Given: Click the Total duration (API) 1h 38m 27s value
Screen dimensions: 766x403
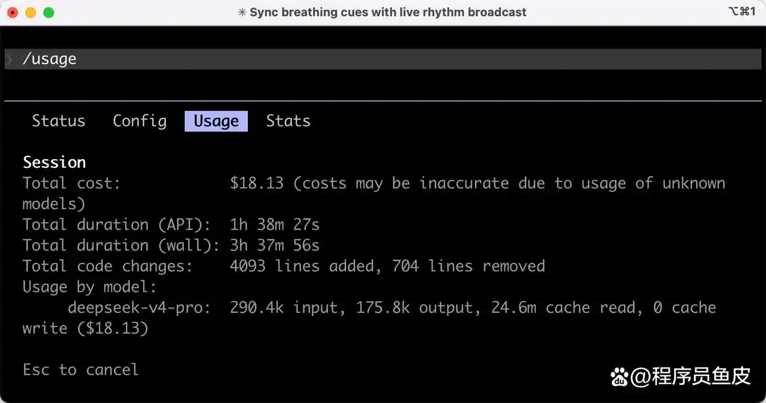Looking at the screenshot, I should (275, 225).
